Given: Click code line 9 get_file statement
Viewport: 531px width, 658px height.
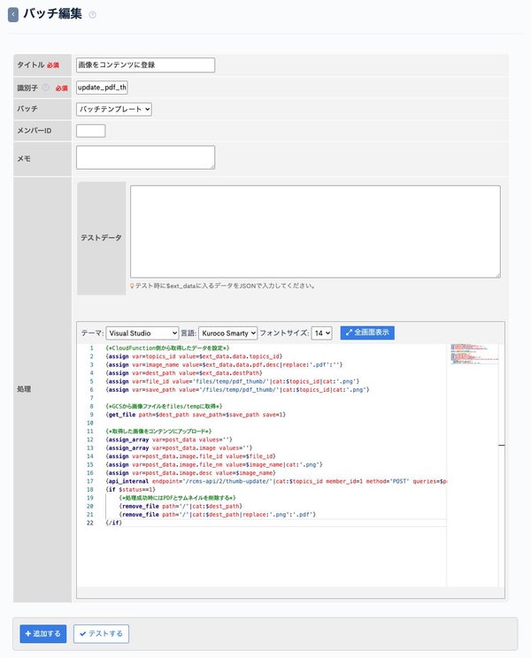Looking at the screenshot, I should tap(196, 415).
